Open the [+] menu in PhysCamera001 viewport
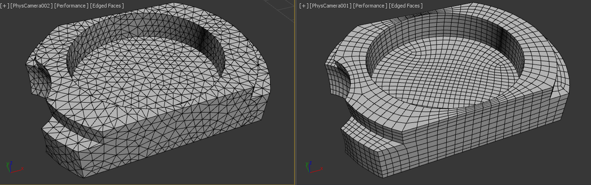Screen dimensions: 591x185 [304, 6]
